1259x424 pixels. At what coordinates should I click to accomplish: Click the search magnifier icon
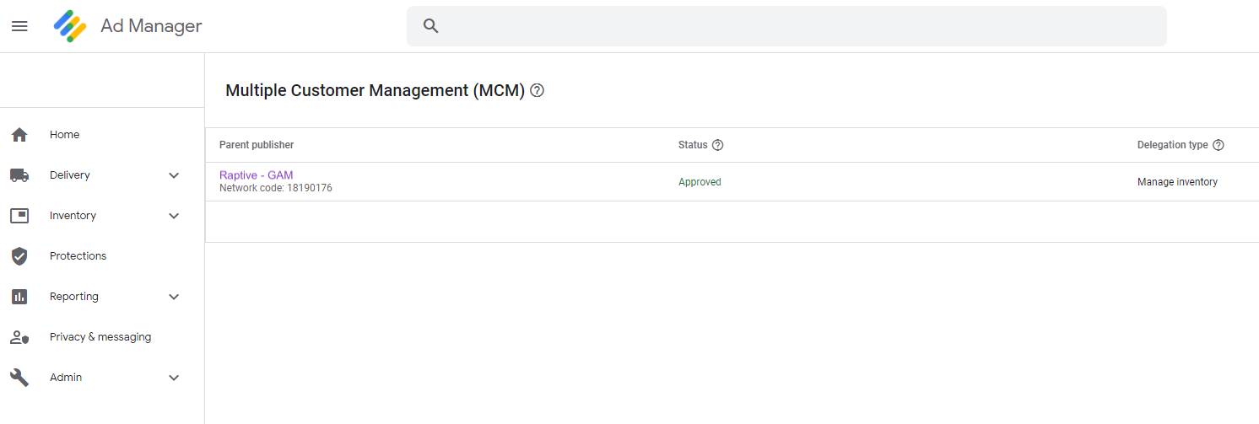coord(430,26)
